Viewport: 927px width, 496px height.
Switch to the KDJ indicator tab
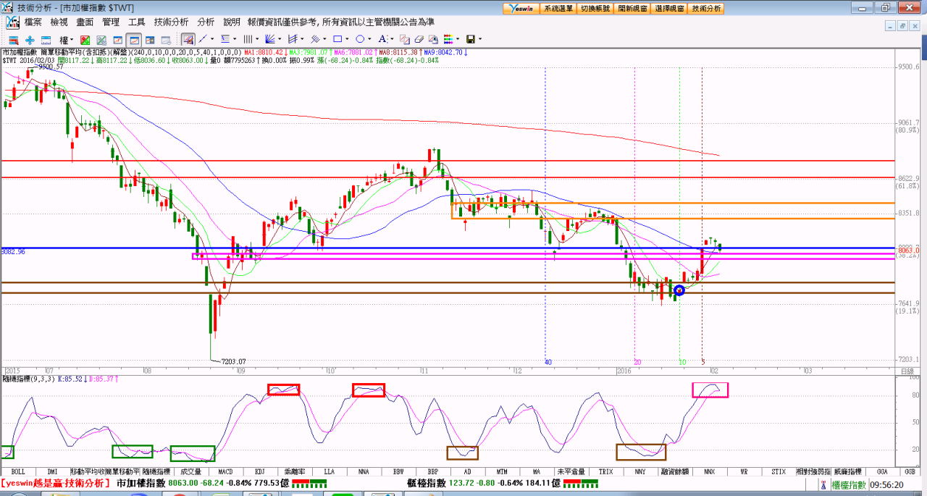click(x=259, y=471)
